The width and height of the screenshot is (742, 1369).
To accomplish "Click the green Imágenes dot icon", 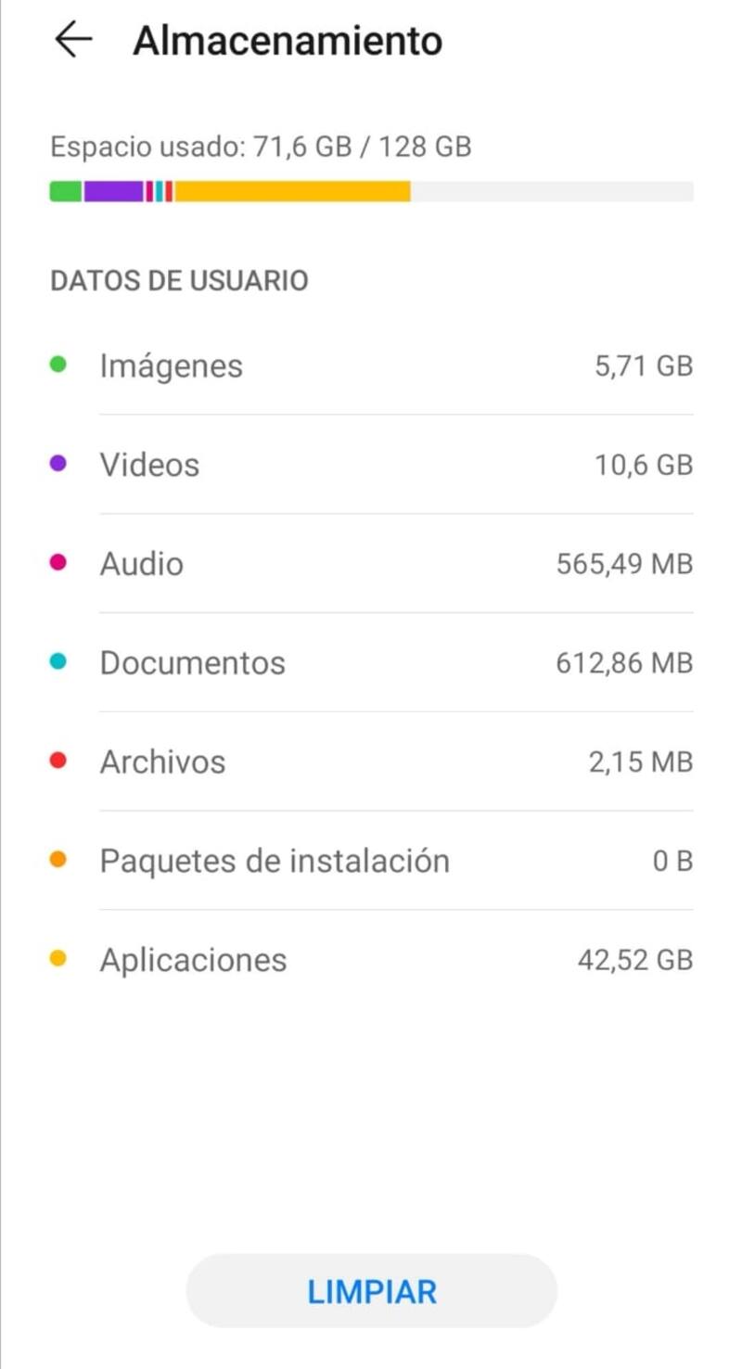I will [x=58, y=365].
